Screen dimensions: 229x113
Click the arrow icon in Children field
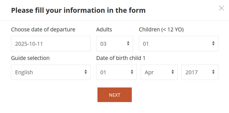pos(213,43)
